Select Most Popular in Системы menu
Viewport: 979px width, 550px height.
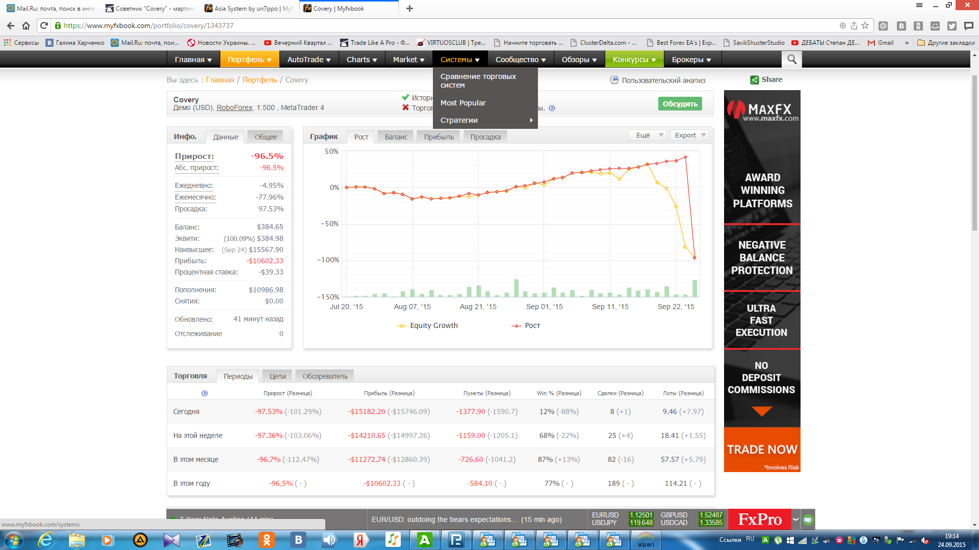tap(485, 103)
